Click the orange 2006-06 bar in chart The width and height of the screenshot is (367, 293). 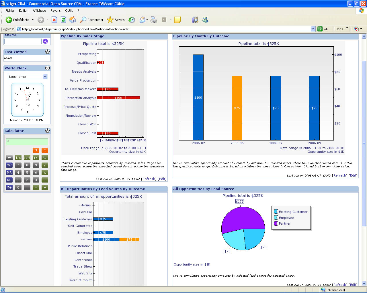click(237, 108)
